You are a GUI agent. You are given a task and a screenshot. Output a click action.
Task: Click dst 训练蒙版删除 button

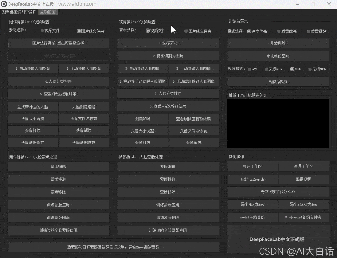pos(168,218)
